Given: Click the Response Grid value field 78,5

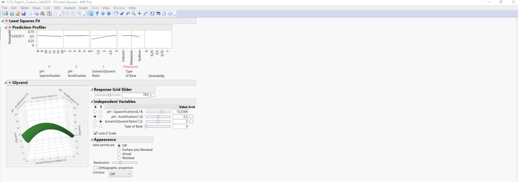Looking at the screenshot, I should pyautogui.click(x=136, y=95).
